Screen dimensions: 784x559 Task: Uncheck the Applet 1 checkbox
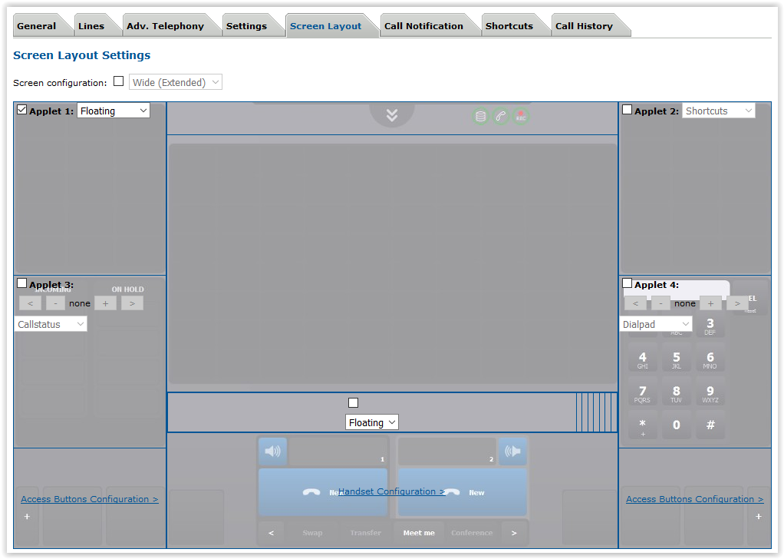[22, 110]
